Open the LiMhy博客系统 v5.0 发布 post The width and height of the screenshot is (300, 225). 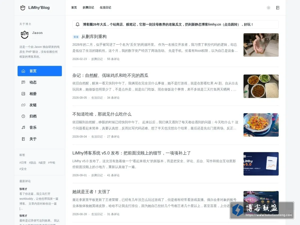131,153
